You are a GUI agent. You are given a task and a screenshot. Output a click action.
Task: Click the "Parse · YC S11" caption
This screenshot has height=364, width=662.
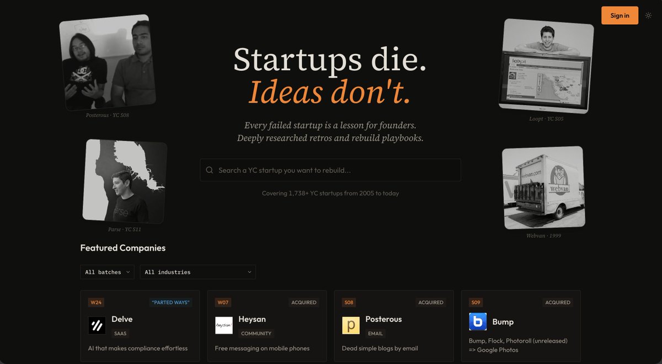[x=125, y=229]
